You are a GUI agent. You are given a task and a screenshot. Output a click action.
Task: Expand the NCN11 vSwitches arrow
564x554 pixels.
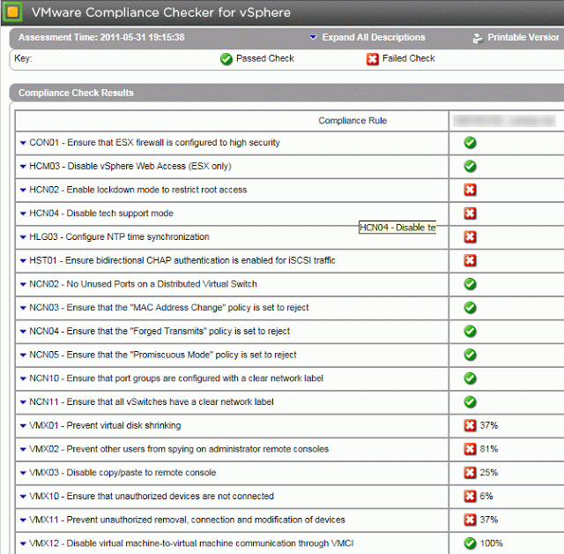coord(23,402)
